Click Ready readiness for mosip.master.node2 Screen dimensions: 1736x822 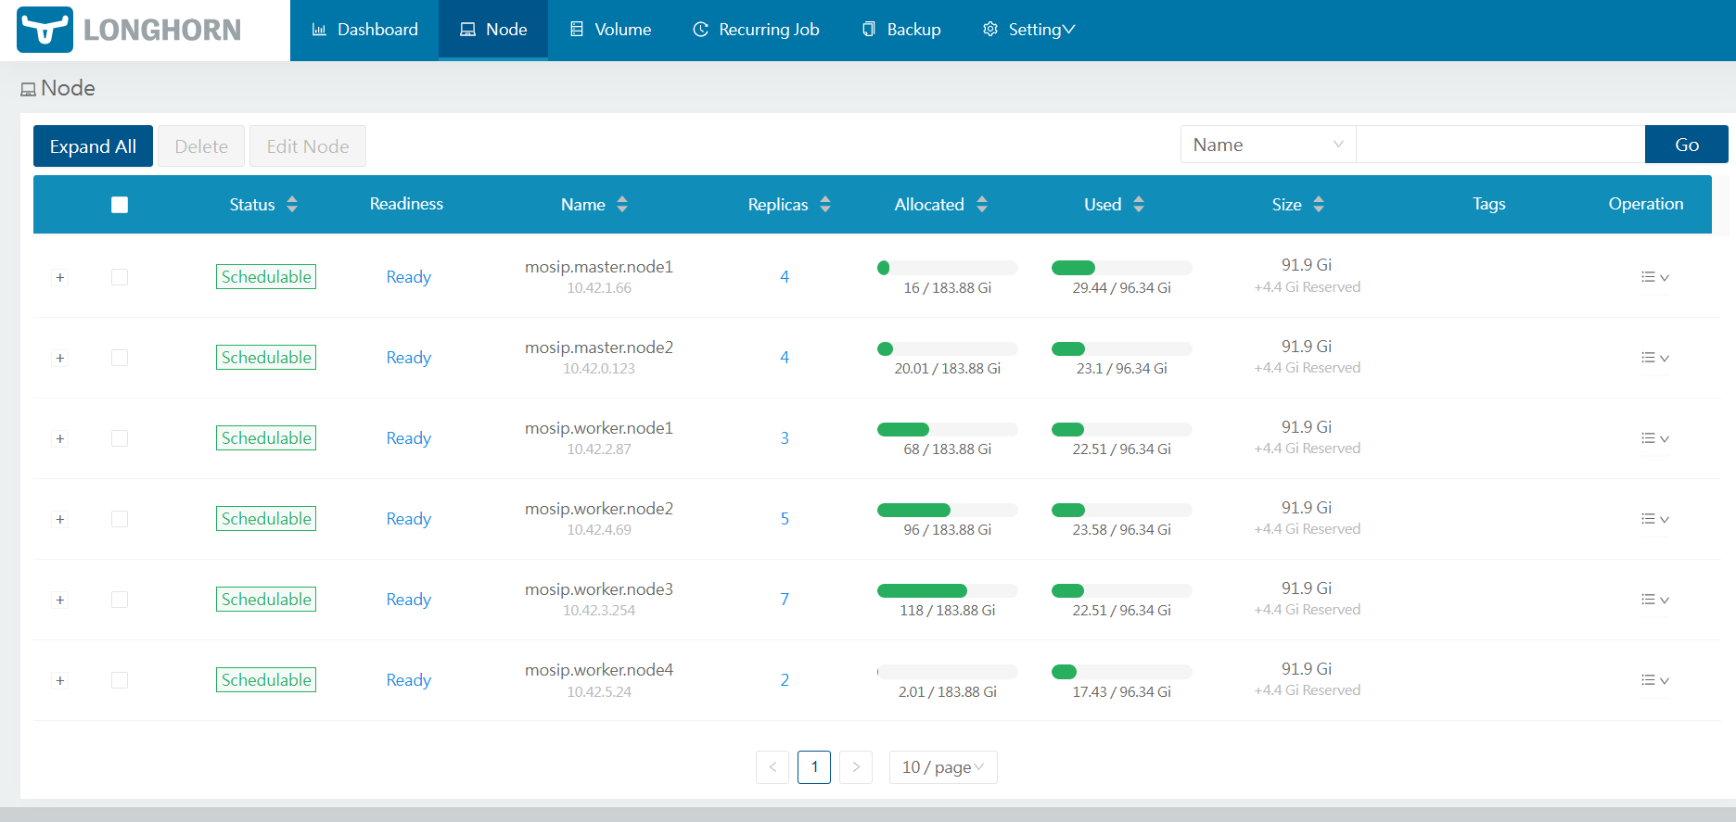[x=409, y=358]
